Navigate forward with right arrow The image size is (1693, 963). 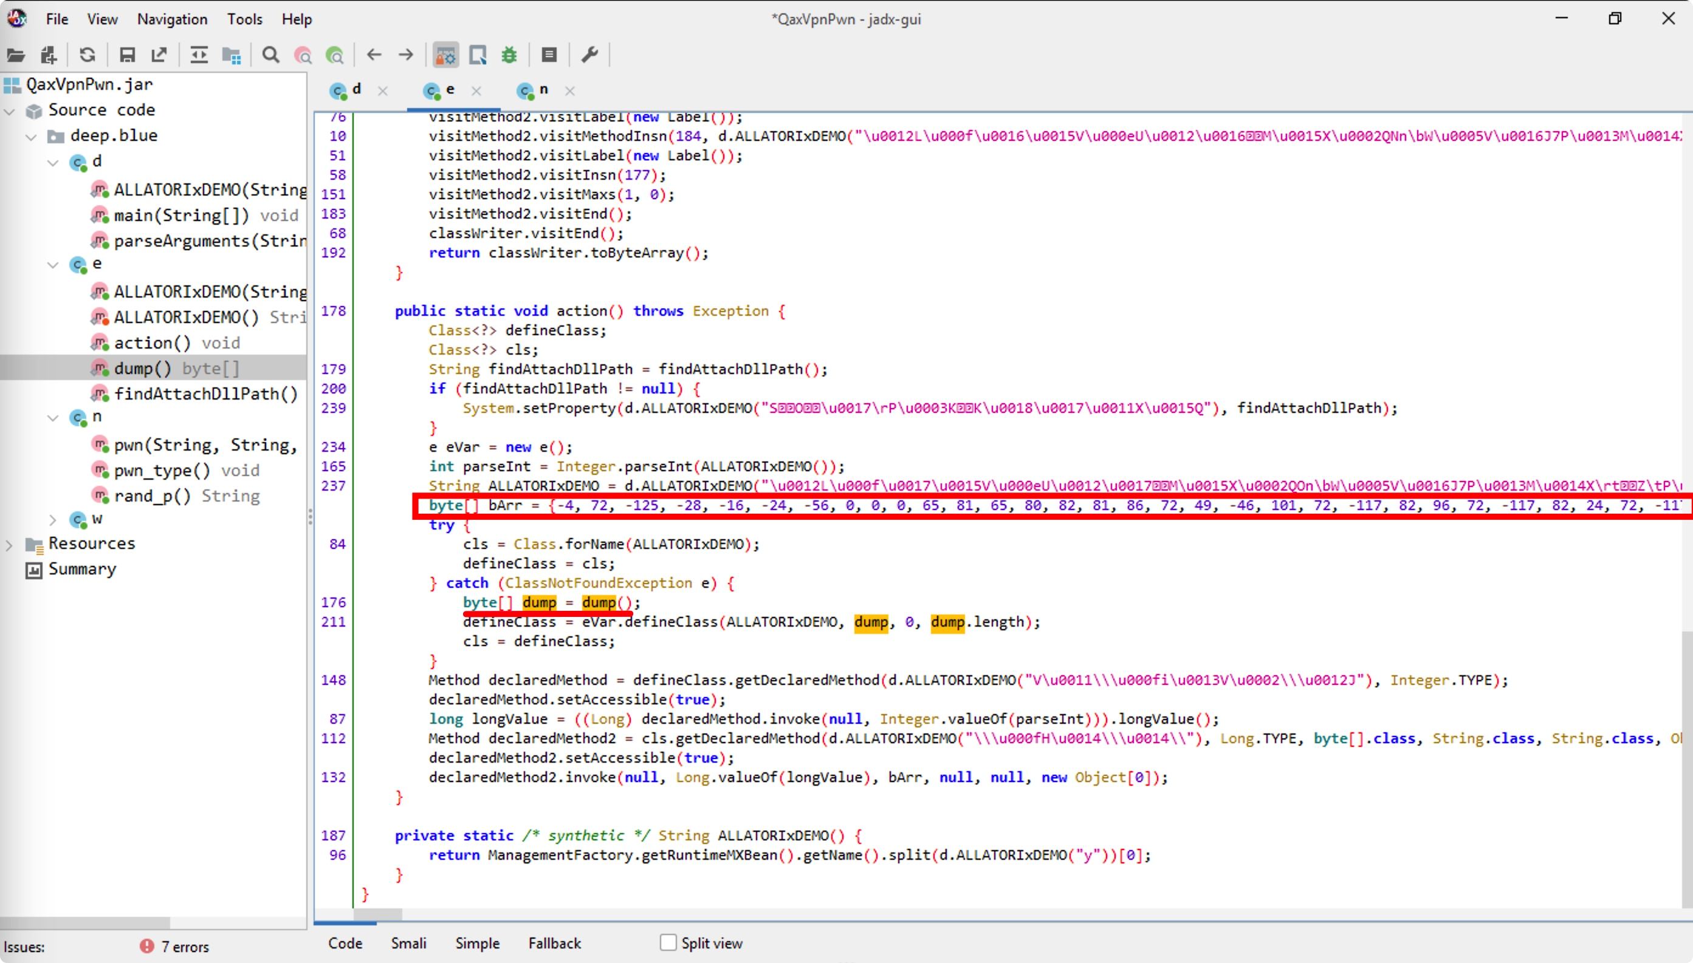tap(406, 55)
